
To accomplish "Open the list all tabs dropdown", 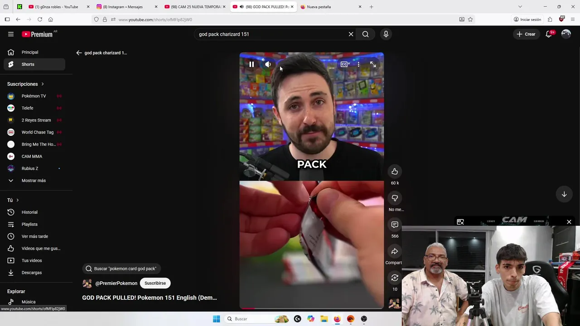I will click(x=520, y=7).
